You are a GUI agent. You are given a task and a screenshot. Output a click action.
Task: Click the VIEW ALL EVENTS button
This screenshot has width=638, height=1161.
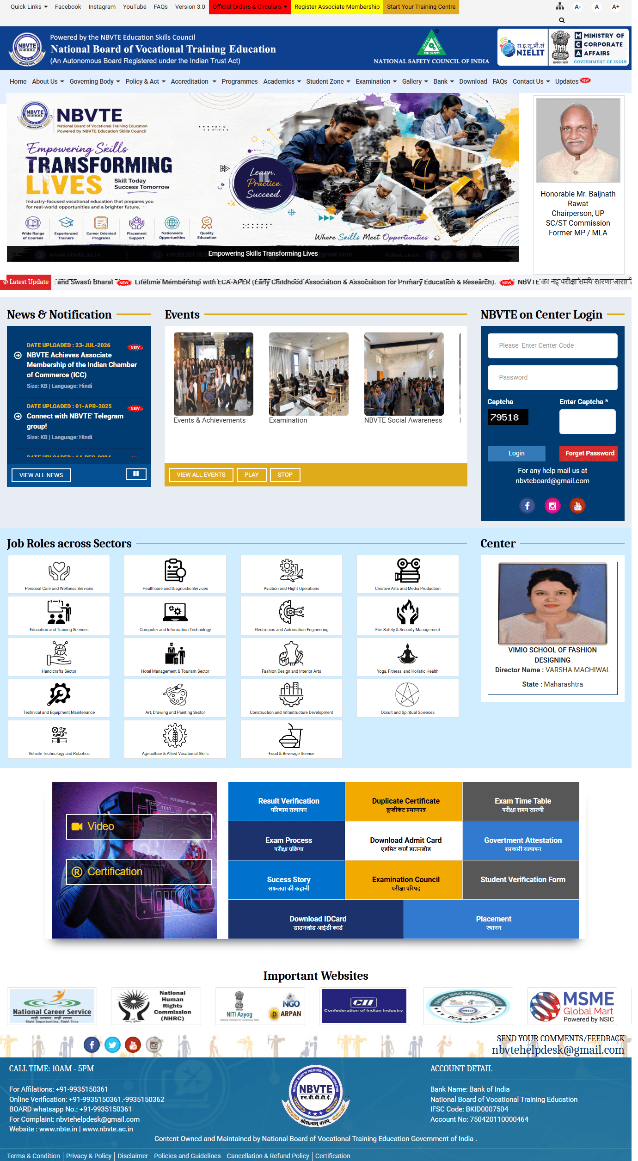201,474
